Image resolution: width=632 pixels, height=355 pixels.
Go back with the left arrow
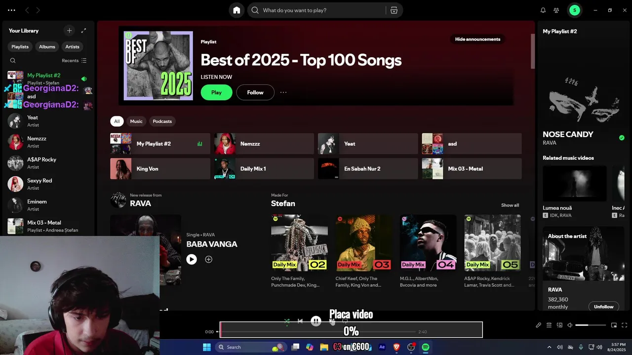click(x=27, y=10)
